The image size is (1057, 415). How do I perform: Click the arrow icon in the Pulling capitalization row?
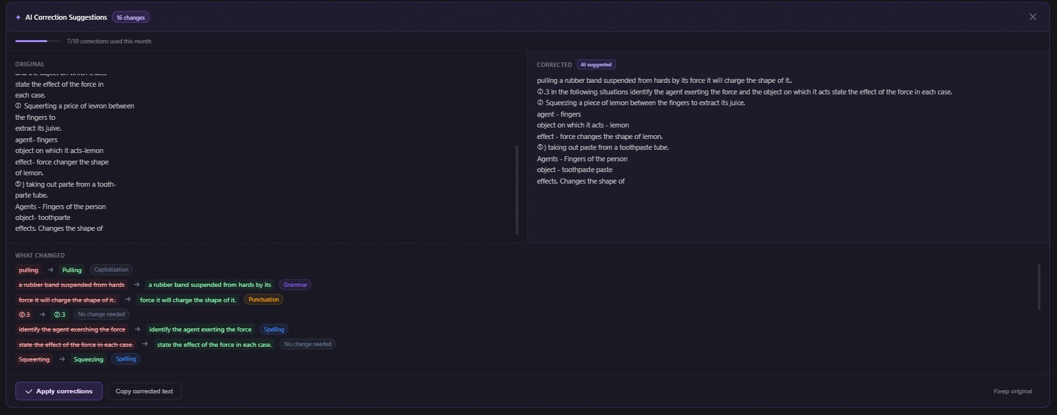pos(50,270)
